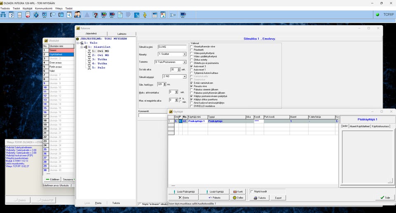Open the Nimetty partition dropdown
Image resolution: width=396 pixels, height=213 pixels.
(184, 54)
